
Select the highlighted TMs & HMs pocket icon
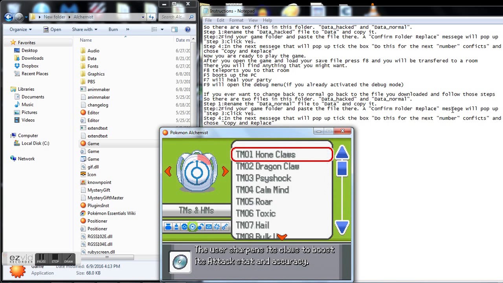pos(193,227)
